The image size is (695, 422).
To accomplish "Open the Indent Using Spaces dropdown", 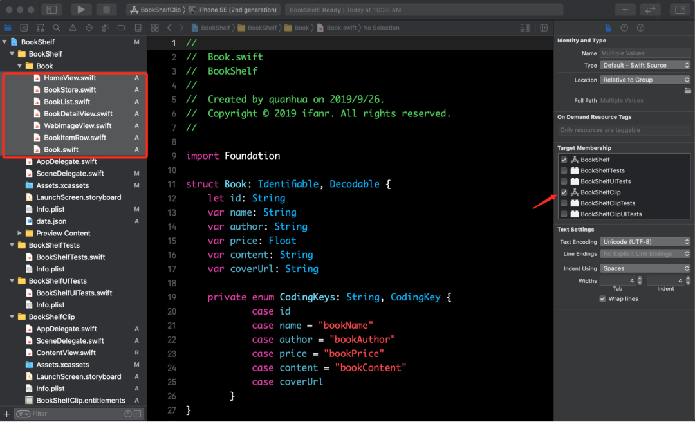I will [x=645, y=268].
